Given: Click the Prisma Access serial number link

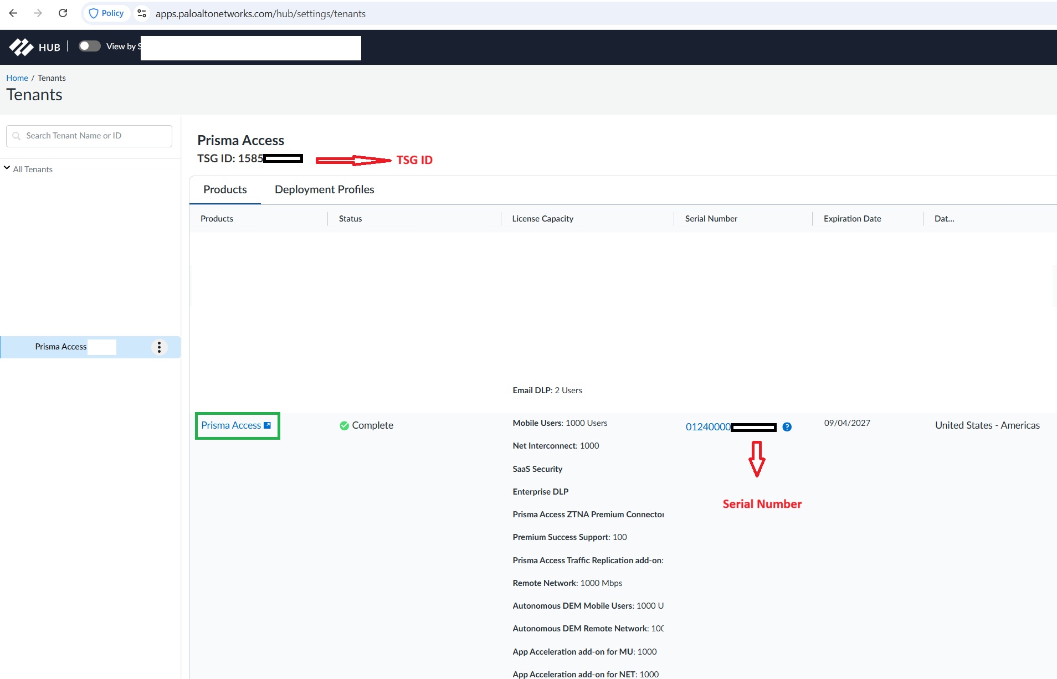Looking at the screenshot, I should coord(708,427).
